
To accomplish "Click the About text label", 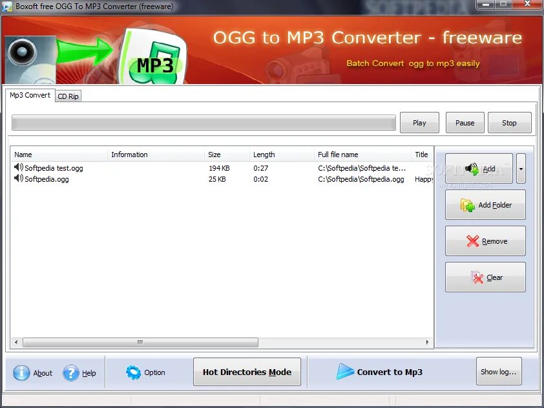I will pos(43,373).
